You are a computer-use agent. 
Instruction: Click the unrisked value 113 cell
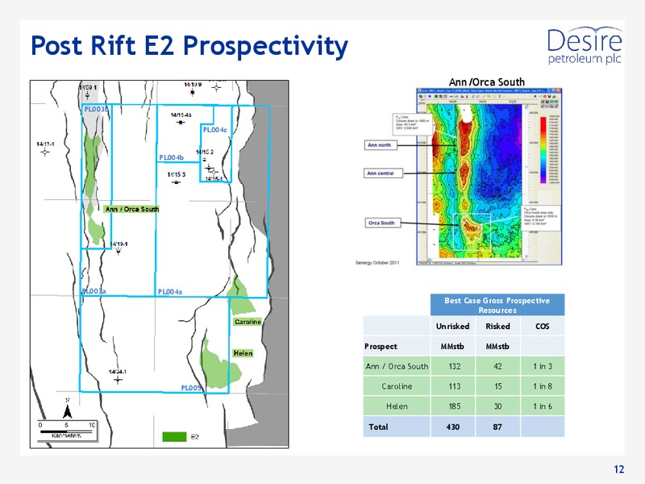(453, 386)
